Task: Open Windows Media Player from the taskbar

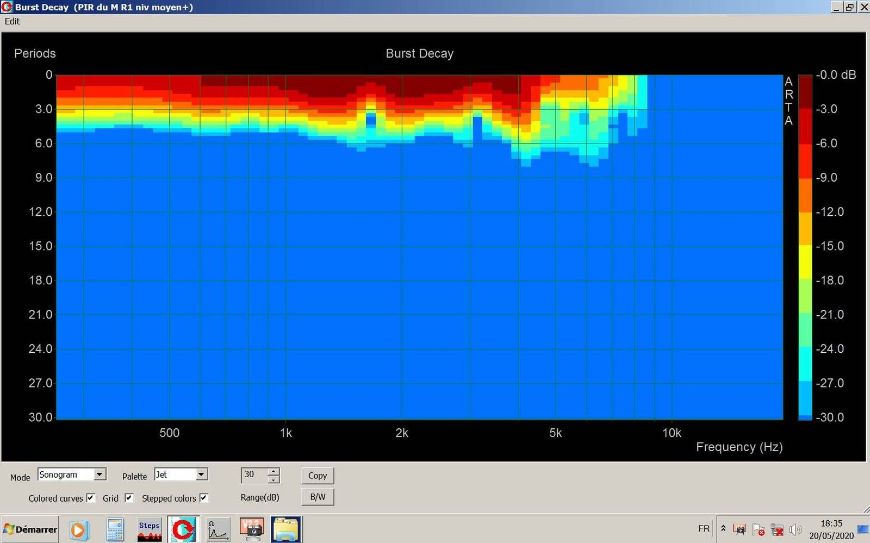Action: click(x=78, y=529)
